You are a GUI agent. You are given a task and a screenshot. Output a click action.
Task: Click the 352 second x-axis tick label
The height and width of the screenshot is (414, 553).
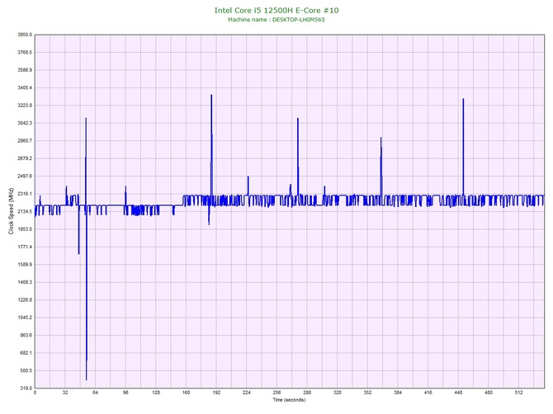(367, 393)
